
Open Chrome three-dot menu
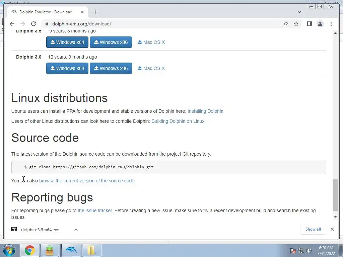[331, 24]
